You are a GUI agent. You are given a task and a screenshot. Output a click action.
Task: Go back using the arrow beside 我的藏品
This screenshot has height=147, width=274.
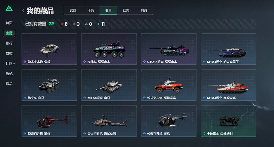coord(23,11)
